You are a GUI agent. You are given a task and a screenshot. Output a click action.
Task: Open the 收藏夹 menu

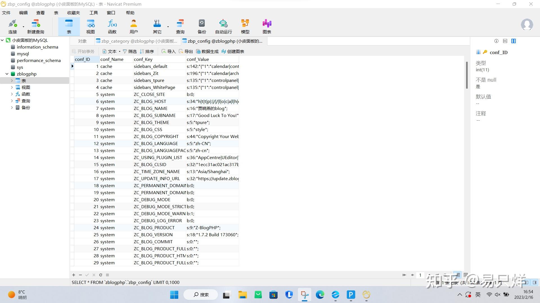(x=73, y=13)
